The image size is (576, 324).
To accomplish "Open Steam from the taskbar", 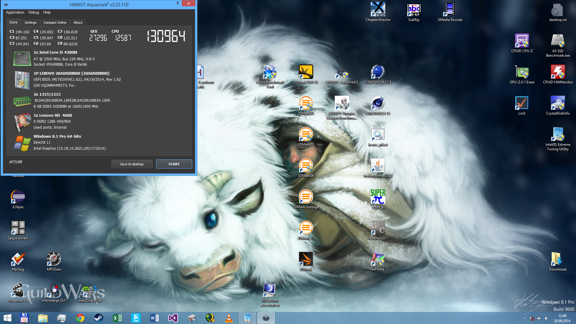I will tap(99, 318).
